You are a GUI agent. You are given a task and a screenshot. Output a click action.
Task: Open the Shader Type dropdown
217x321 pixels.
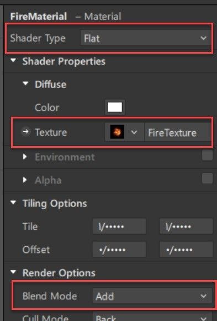pos(145,38)
